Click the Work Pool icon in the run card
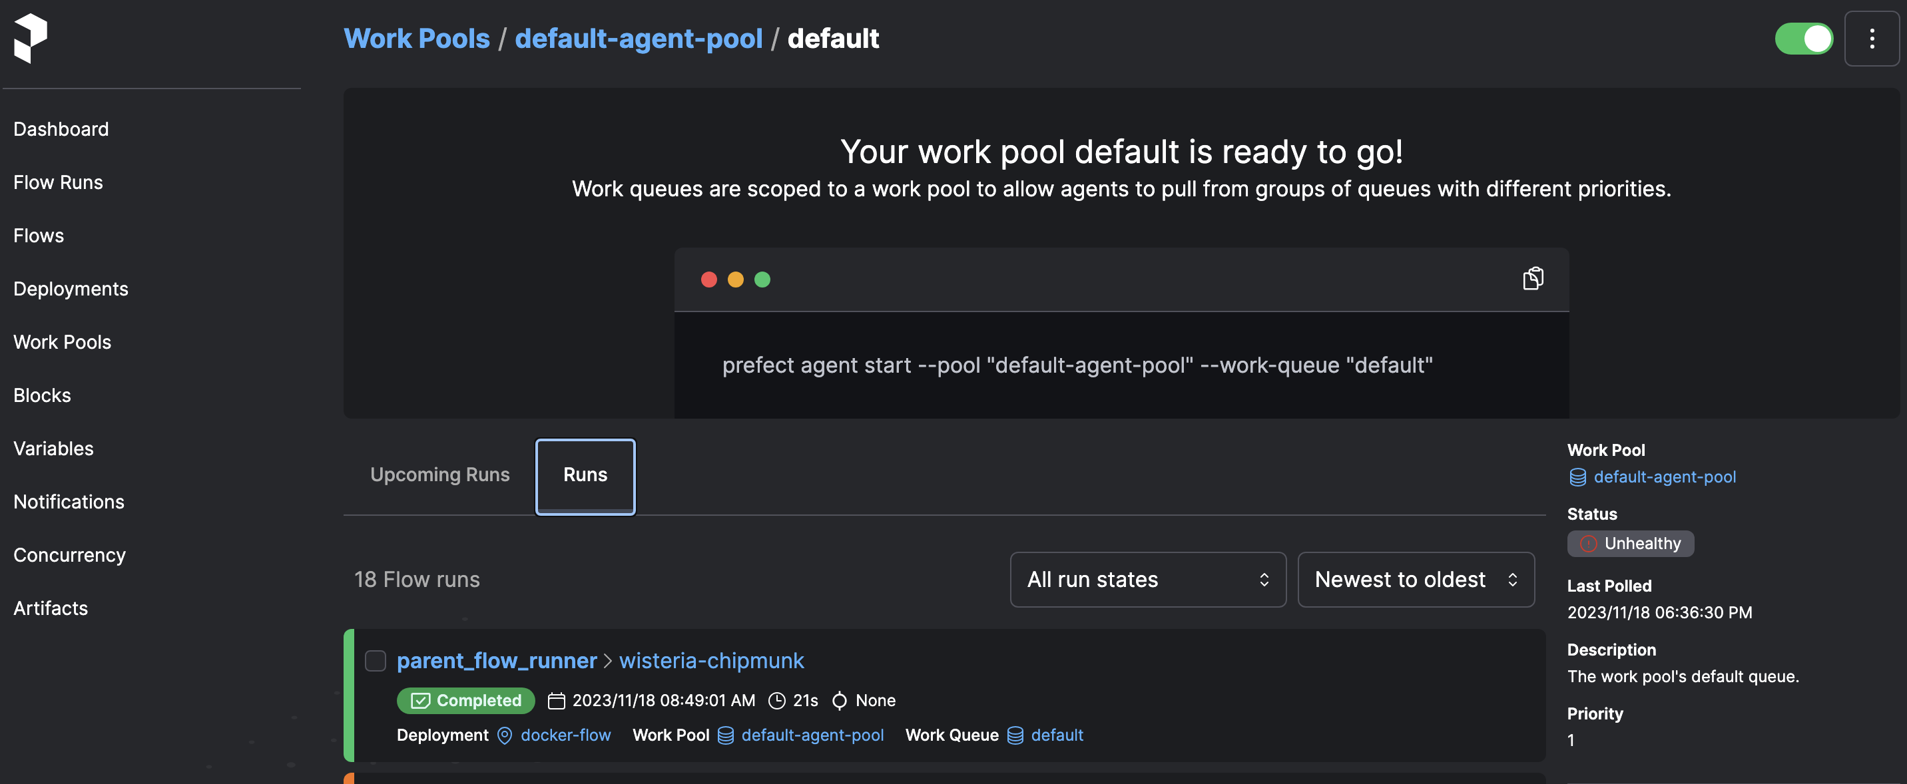1907x784 pixels. point(726,735)
